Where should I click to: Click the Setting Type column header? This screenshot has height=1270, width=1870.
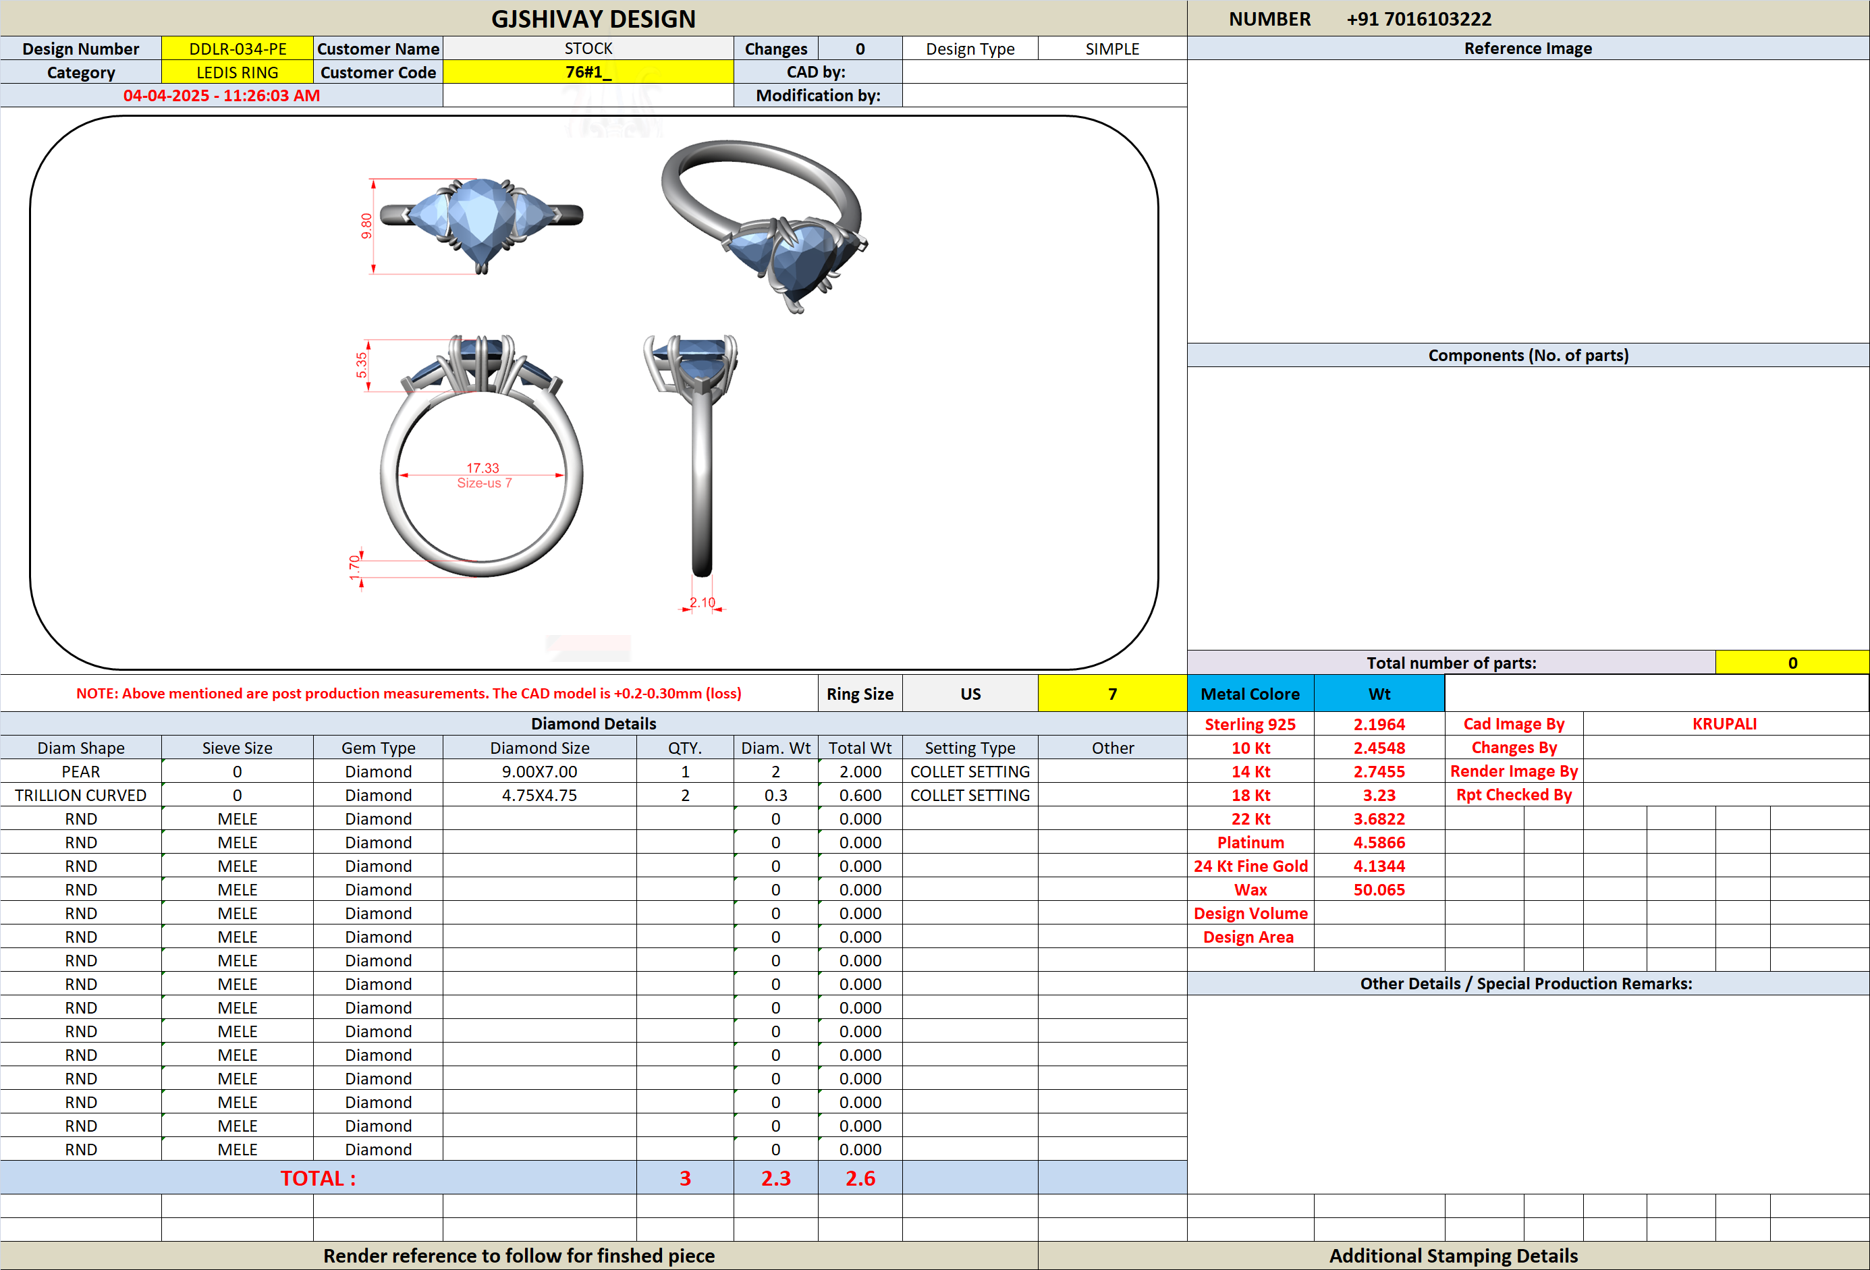[970, 748]
